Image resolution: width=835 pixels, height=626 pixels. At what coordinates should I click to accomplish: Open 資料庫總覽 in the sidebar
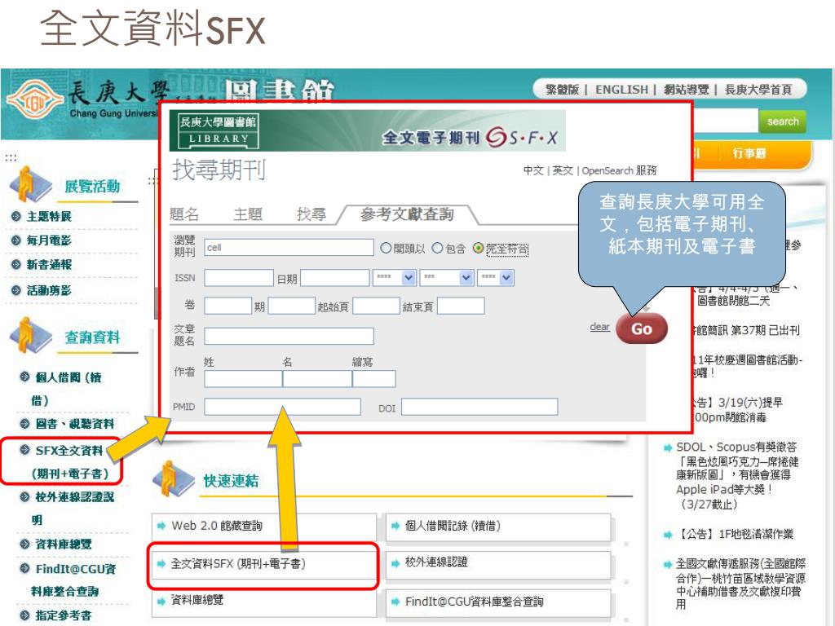[64, 544]
